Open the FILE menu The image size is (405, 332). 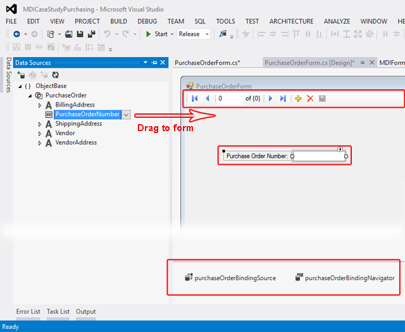tap(11, 21)
